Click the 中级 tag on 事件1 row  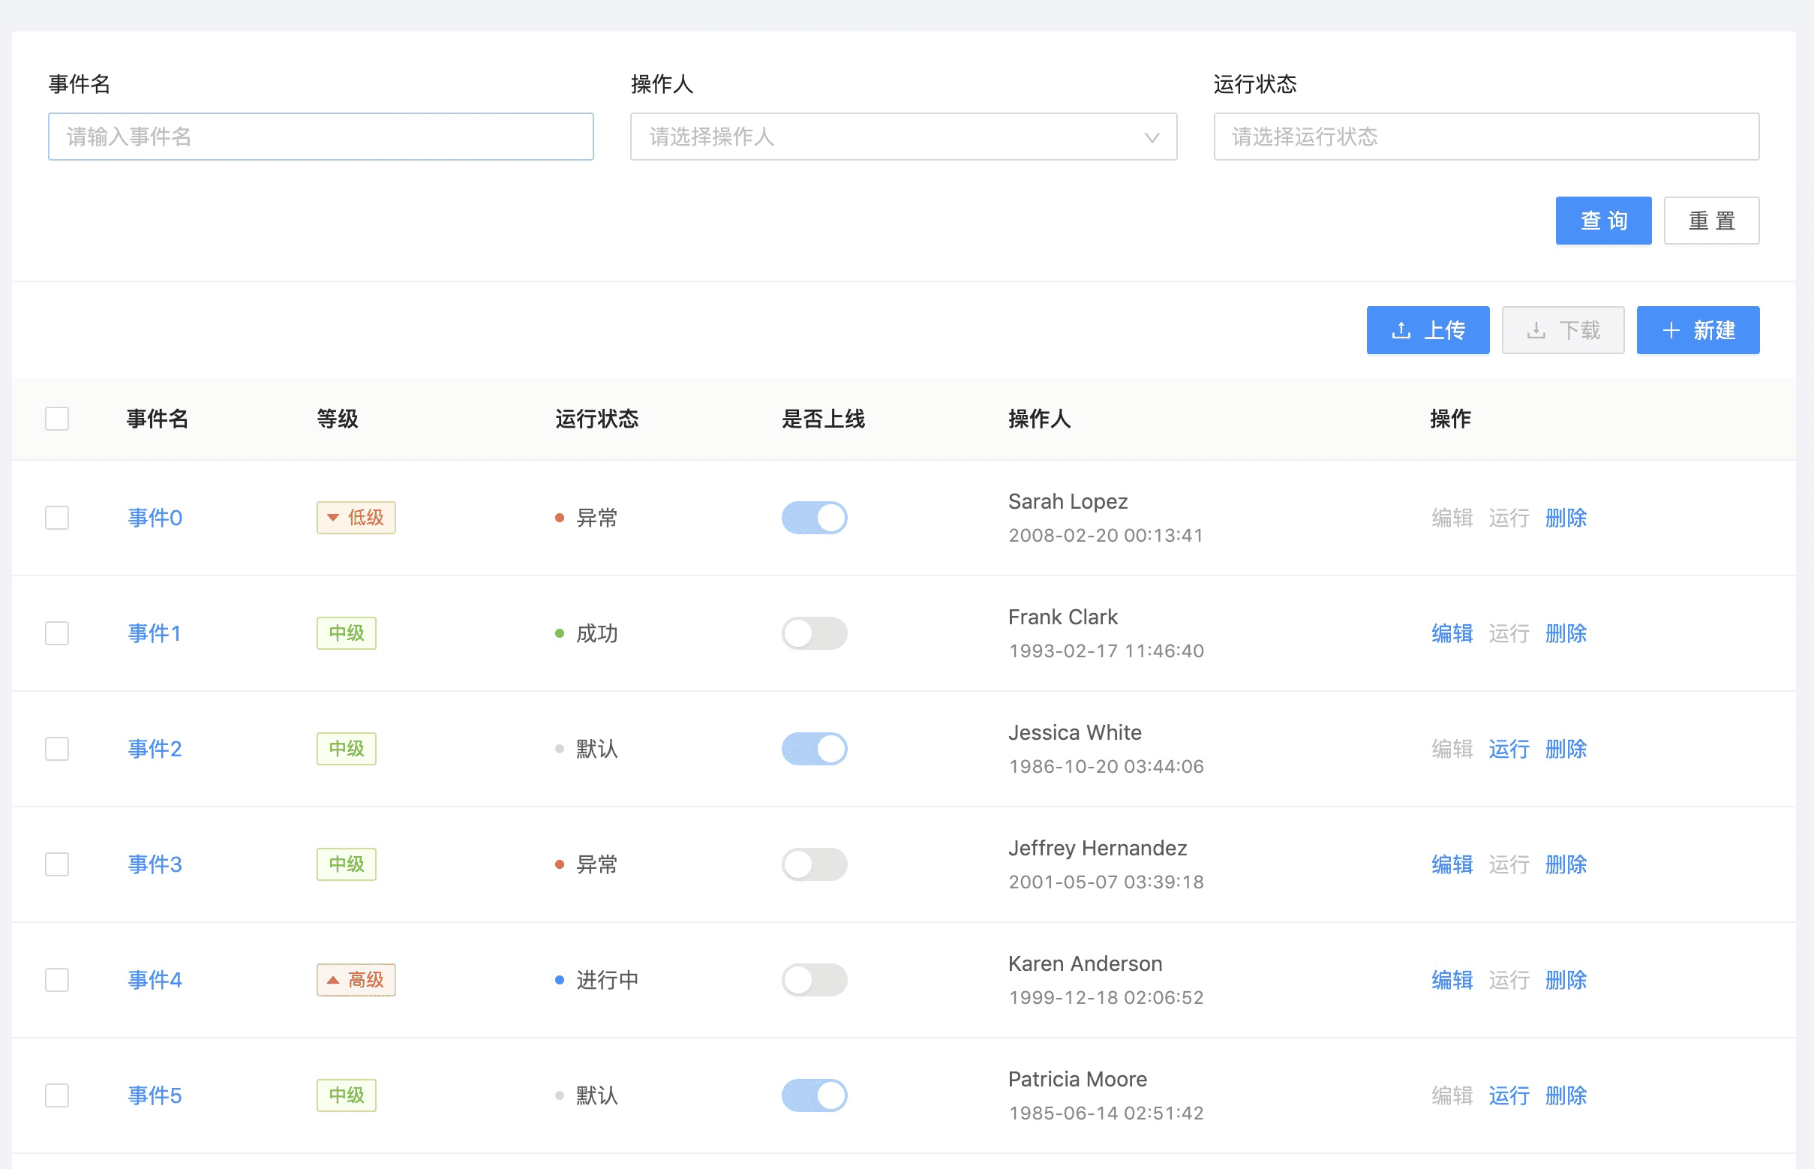coord(346,633)
